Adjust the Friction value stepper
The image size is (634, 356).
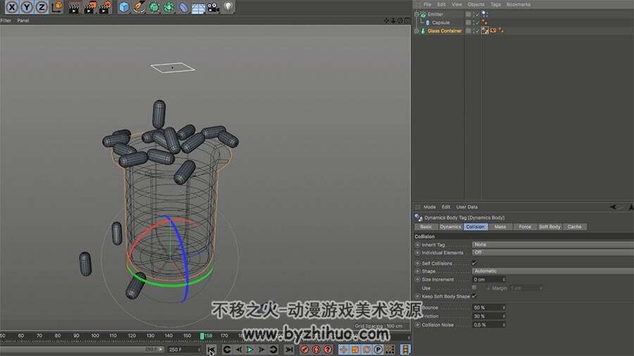(504, 316)
